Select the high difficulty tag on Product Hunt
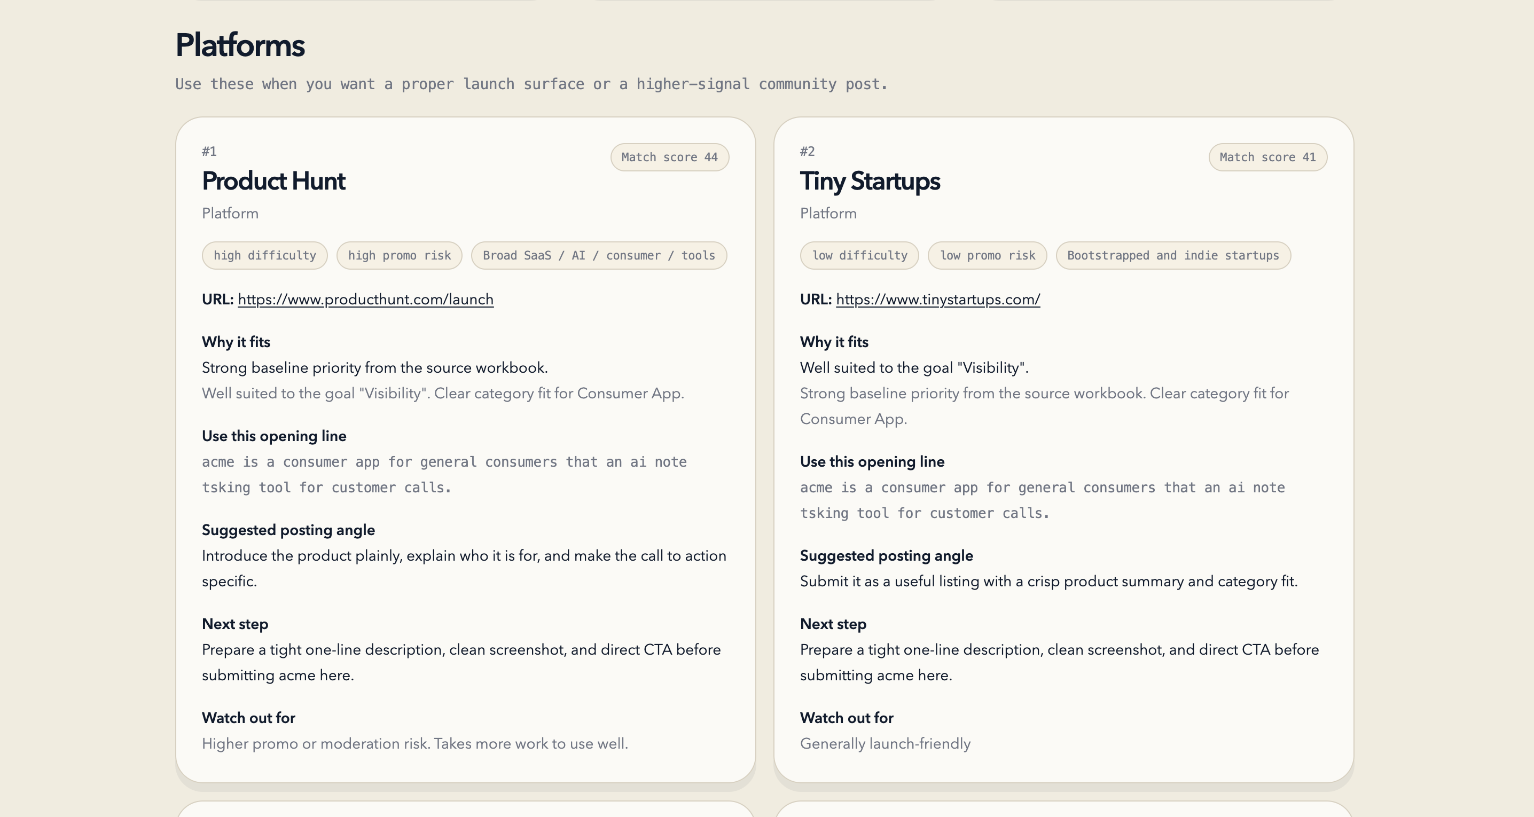The width and height of the screenshot is (1534, 817). point(264,255)
